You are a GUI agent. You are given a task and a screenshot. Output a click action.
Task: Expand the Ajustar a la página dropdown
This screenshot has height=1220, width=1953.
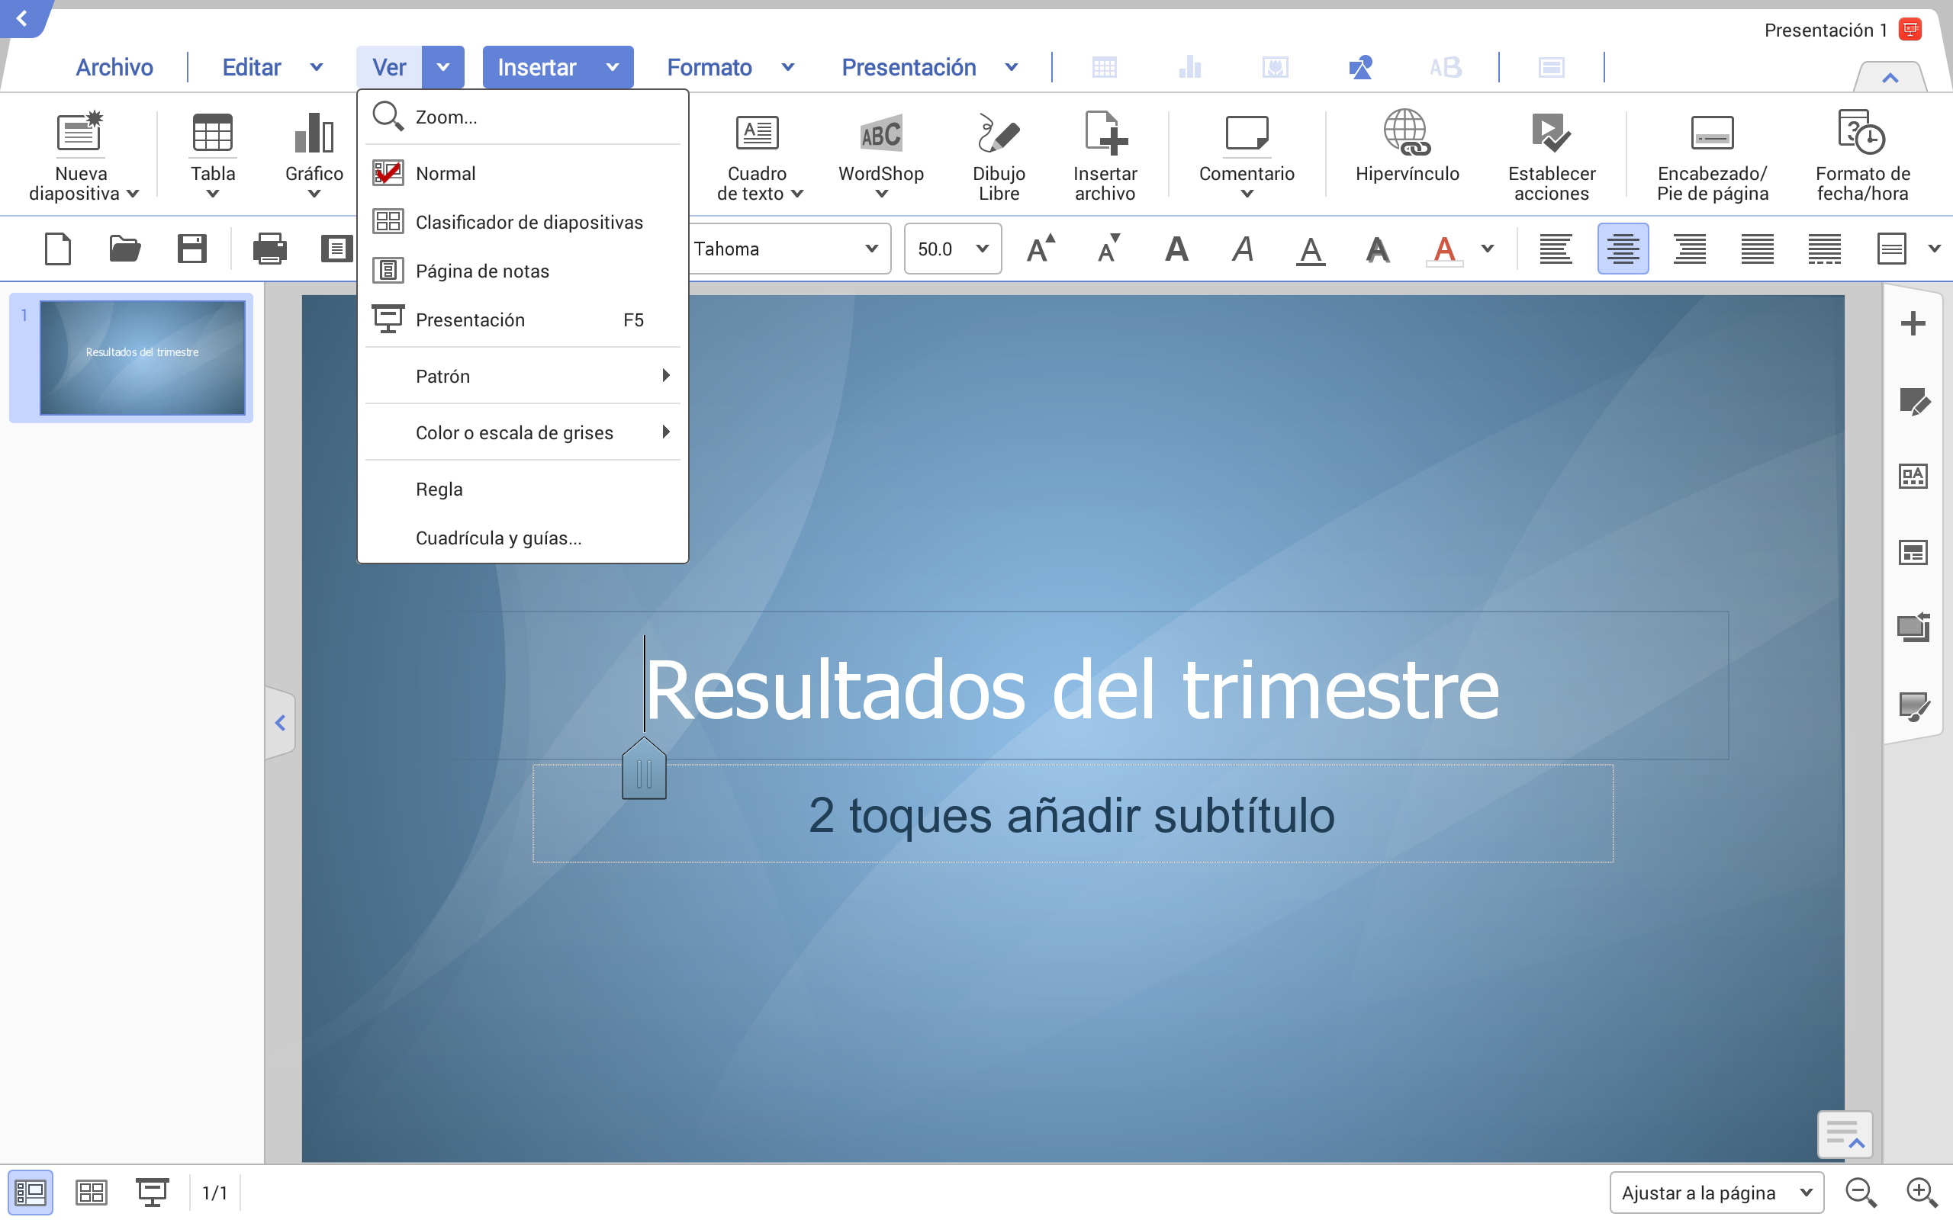[x=1805, y=1192]
